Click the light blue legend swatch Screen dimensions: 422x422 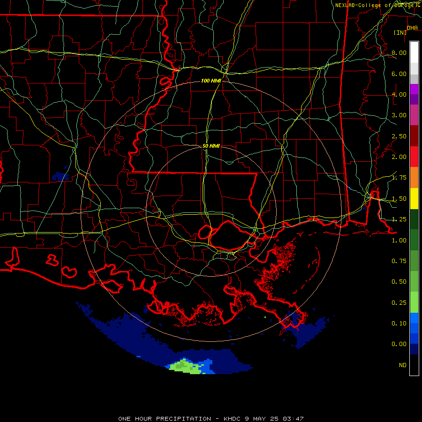tap(414, 318)
